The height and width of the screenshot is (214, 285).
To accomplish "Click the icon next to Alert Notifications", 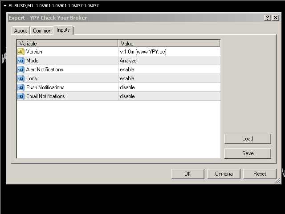I will click(20, 70).
